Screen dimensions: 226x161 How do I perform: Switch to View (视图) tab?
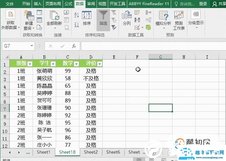[102, 4]
